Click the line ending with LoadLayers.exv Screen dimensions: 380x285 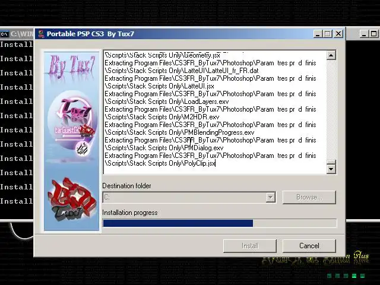(167, 102)
